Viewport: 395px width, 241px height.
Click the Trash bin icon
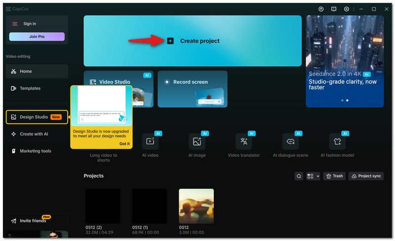coord(329,176)
